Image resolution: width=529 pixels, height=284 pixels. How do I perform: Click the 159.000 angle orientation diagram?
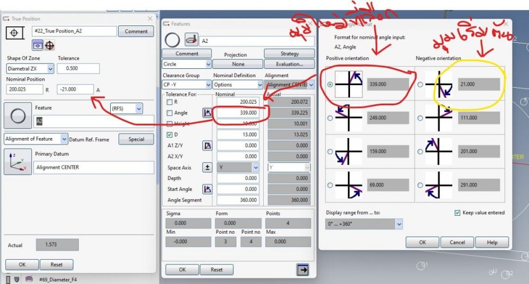point(348,152)
